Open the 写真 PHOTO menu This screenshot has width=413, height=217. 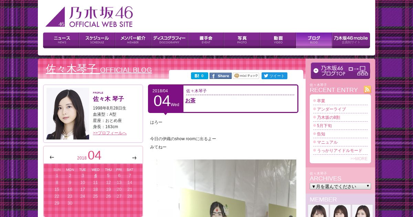(x=242, y=40)
